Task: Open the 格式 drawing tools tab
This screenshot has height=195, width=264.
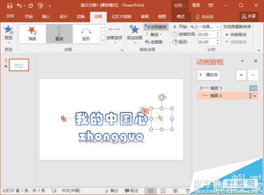Action: (181, 17)
